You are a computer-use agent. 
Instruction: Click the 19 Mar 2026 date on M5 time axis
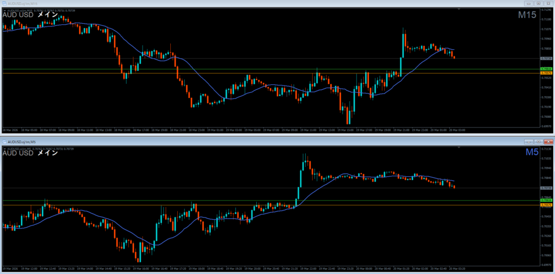(x=10, y=269)
